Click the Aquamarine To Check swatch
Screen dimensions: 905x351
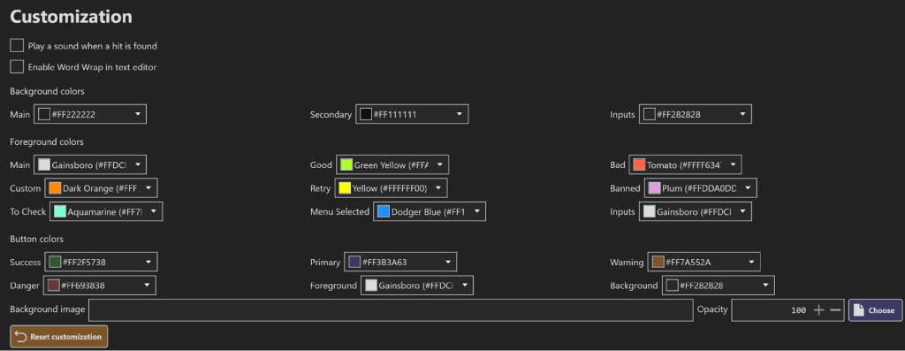pyautogui.click(x=60, y=212)
